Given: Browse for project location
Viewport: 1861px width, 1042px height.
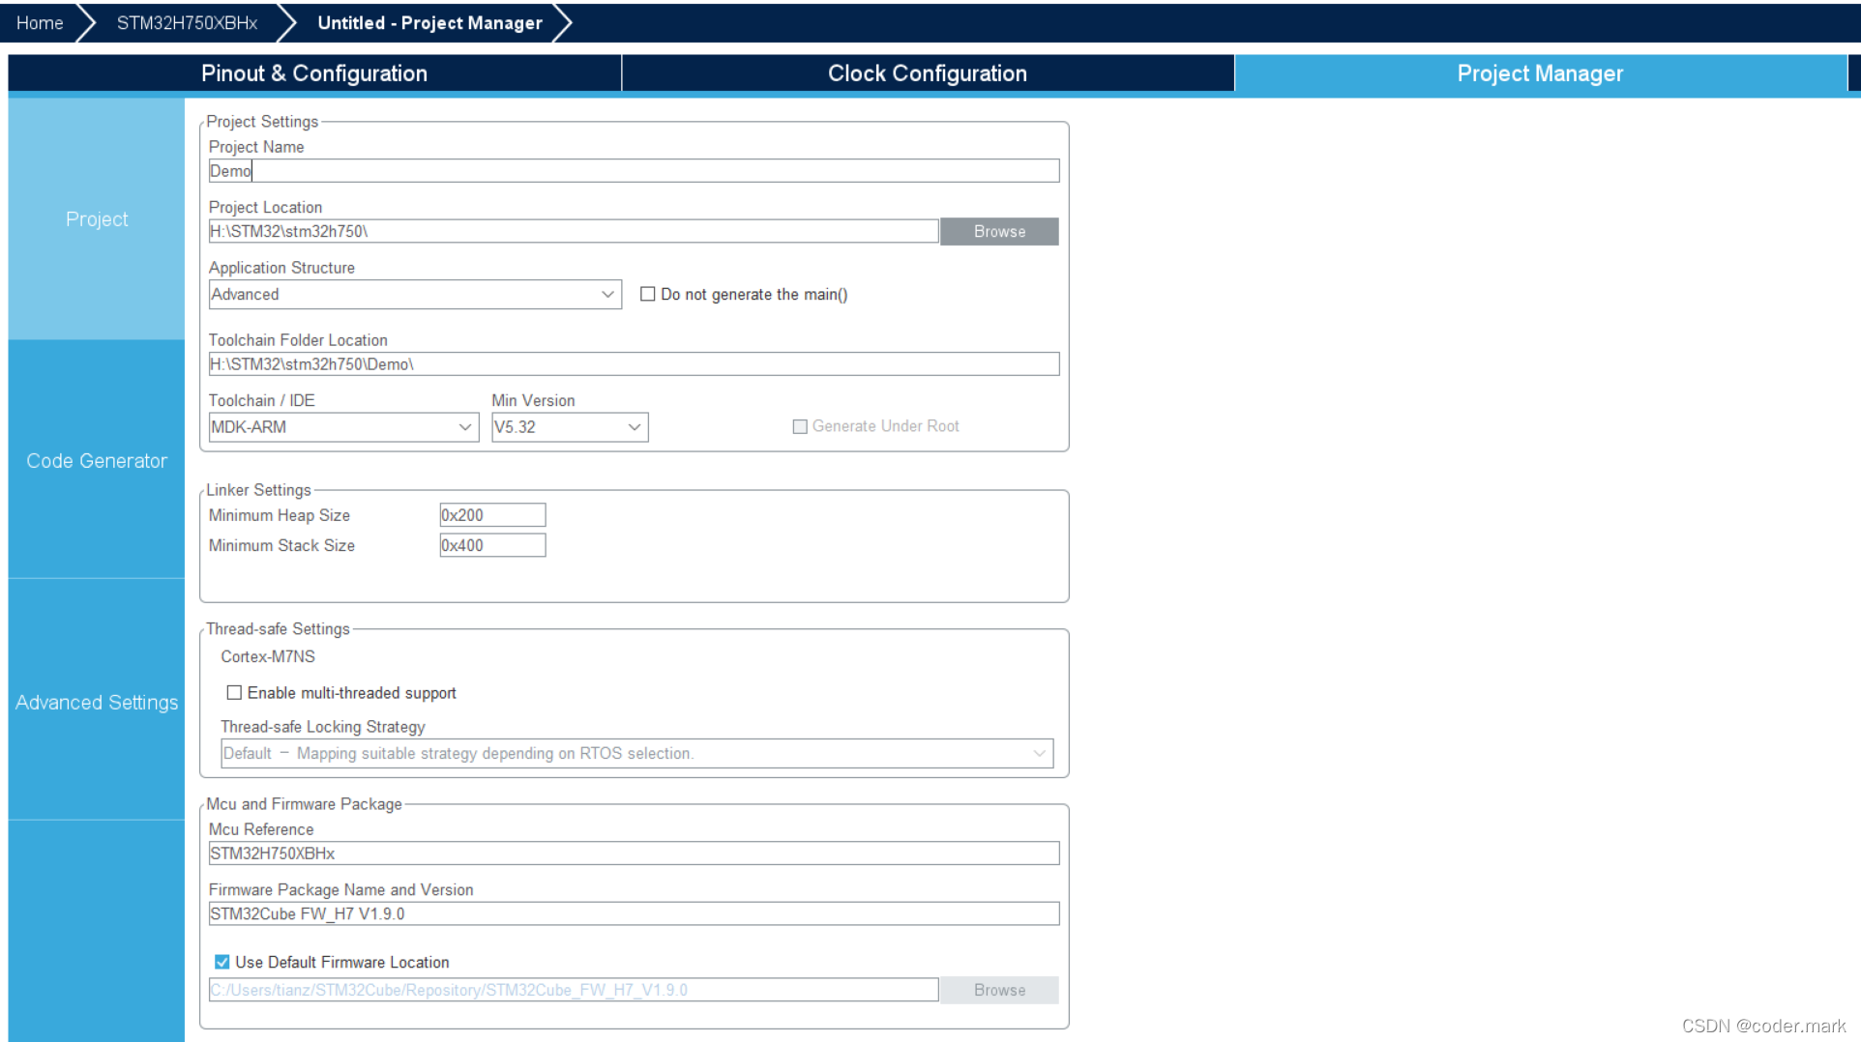Looking at the screenshot, I should pos(999,232).
